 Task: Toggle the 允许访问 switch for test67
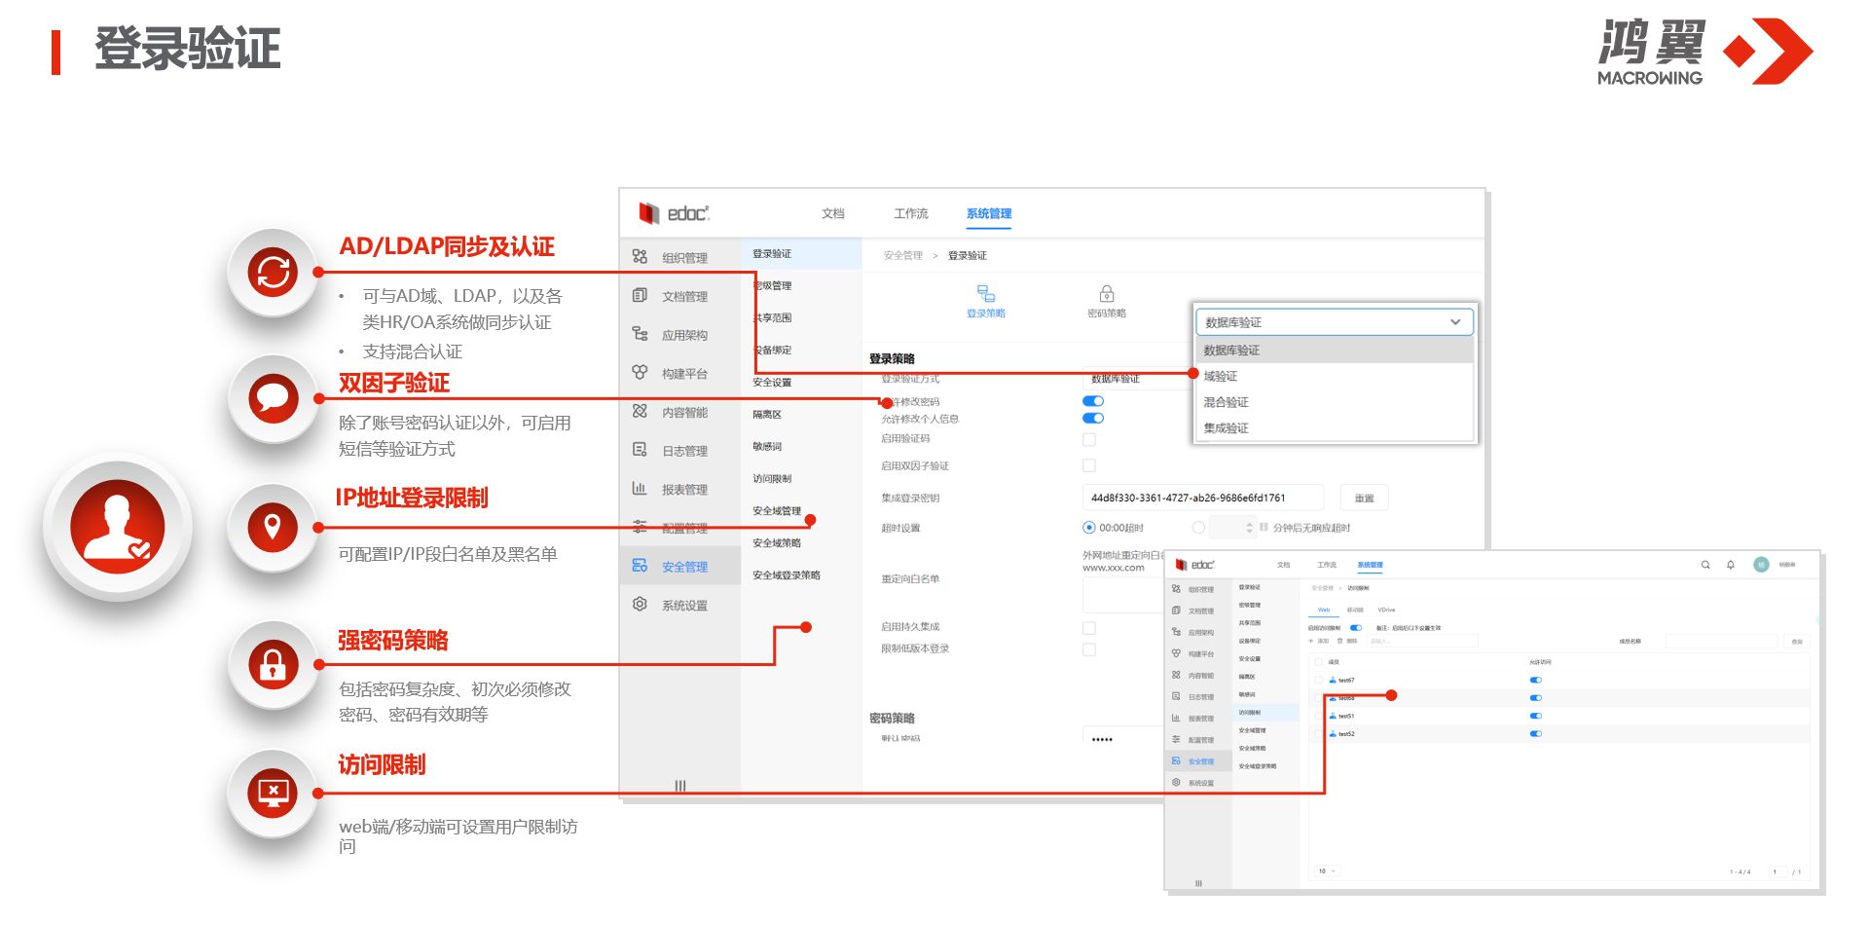1536,681
